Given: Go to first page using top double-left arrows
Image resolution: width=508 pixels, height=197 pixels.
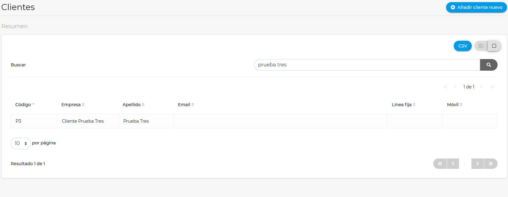Looking at the screenshot, I should click(445, 87).
